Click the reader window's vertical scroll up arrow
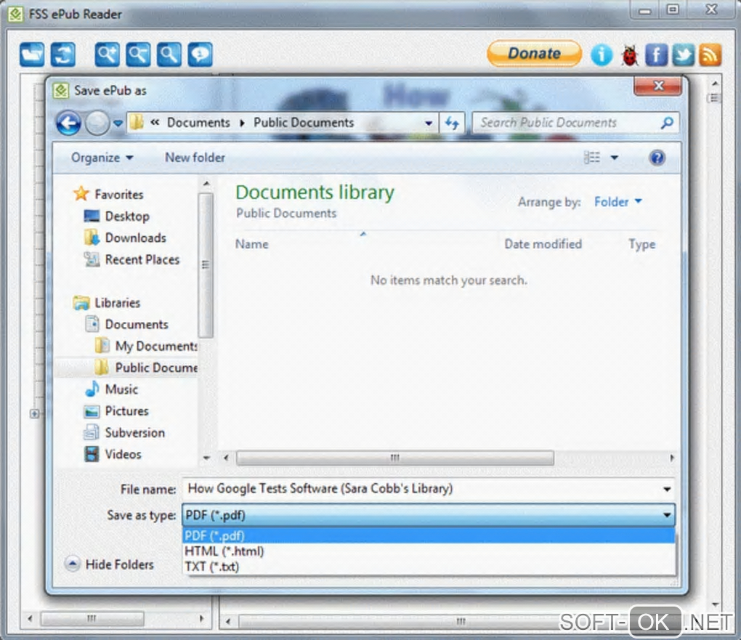This screenshot has width=741, height=640. click(x=715, y=84)
